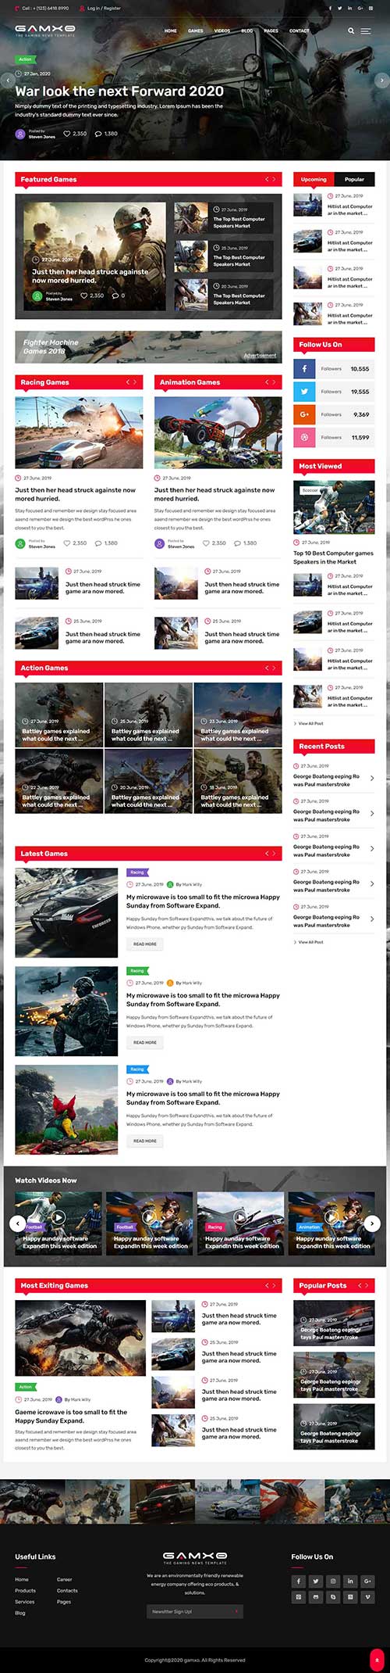This screenshot has height=1673, width=390.
Task: Click the Google Plus followers icon
Action: click(x=304, y=414)
